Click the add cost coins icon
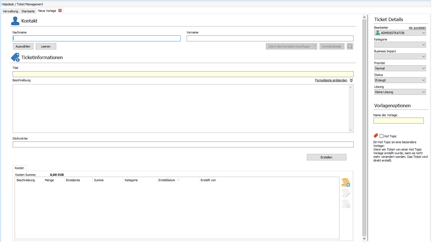 coord(346,182)
